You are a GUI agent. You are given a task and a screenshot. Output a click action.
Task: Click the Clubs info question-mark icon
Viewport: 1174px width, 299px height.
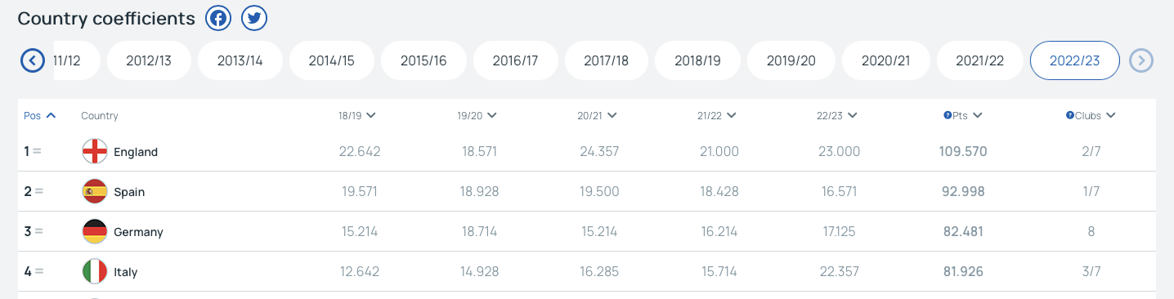click(x=1069, y=116)
